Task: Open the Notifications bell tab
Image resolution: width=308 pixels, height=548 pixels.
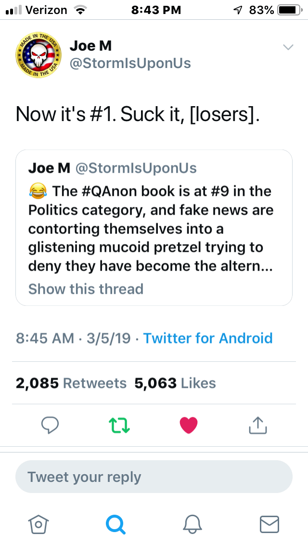Action: pos(192,524)
